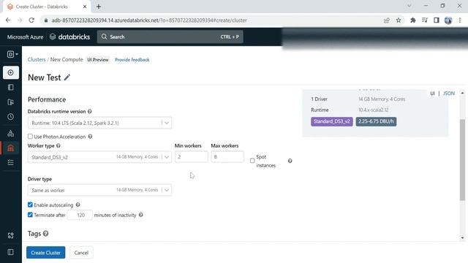The height and width of the screenshot is (263, 468).
Task: Open the Chrome tab search chevron
Action: (409, 6)
